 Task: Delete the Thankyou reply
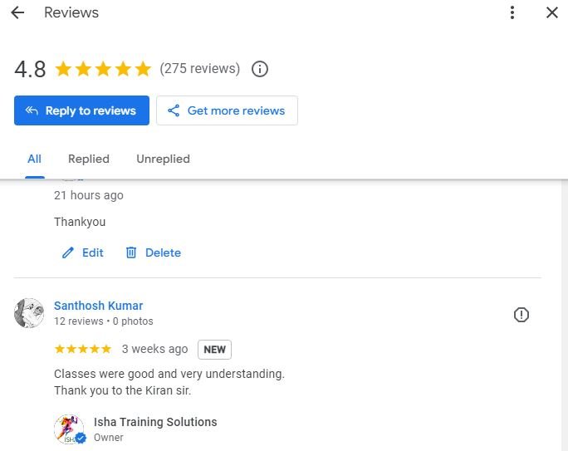click(154, 252)
